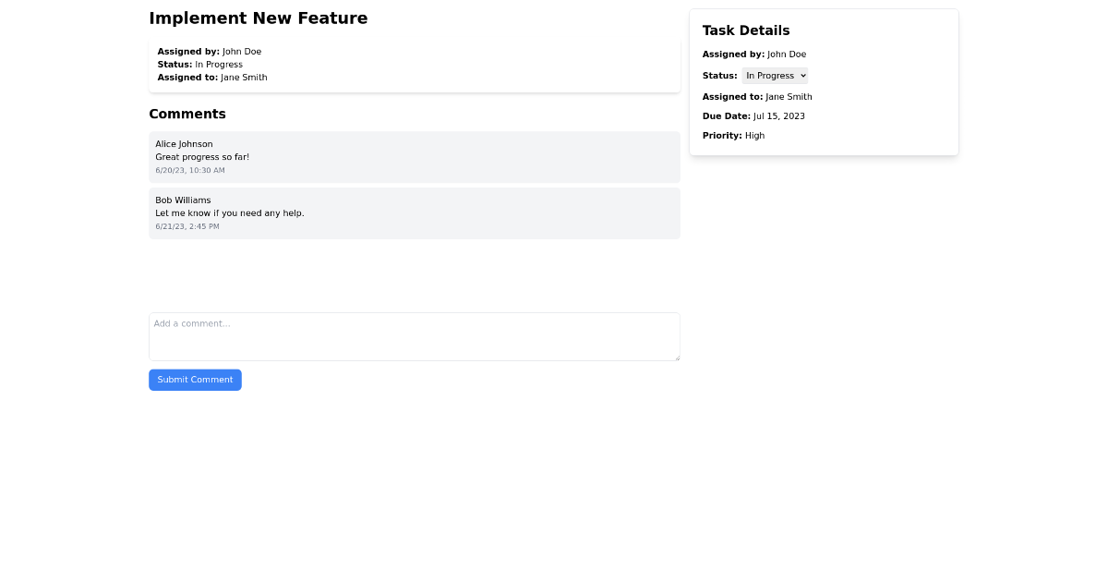
Task: Click the Task Details card
Action: click(x=824, y=82)
